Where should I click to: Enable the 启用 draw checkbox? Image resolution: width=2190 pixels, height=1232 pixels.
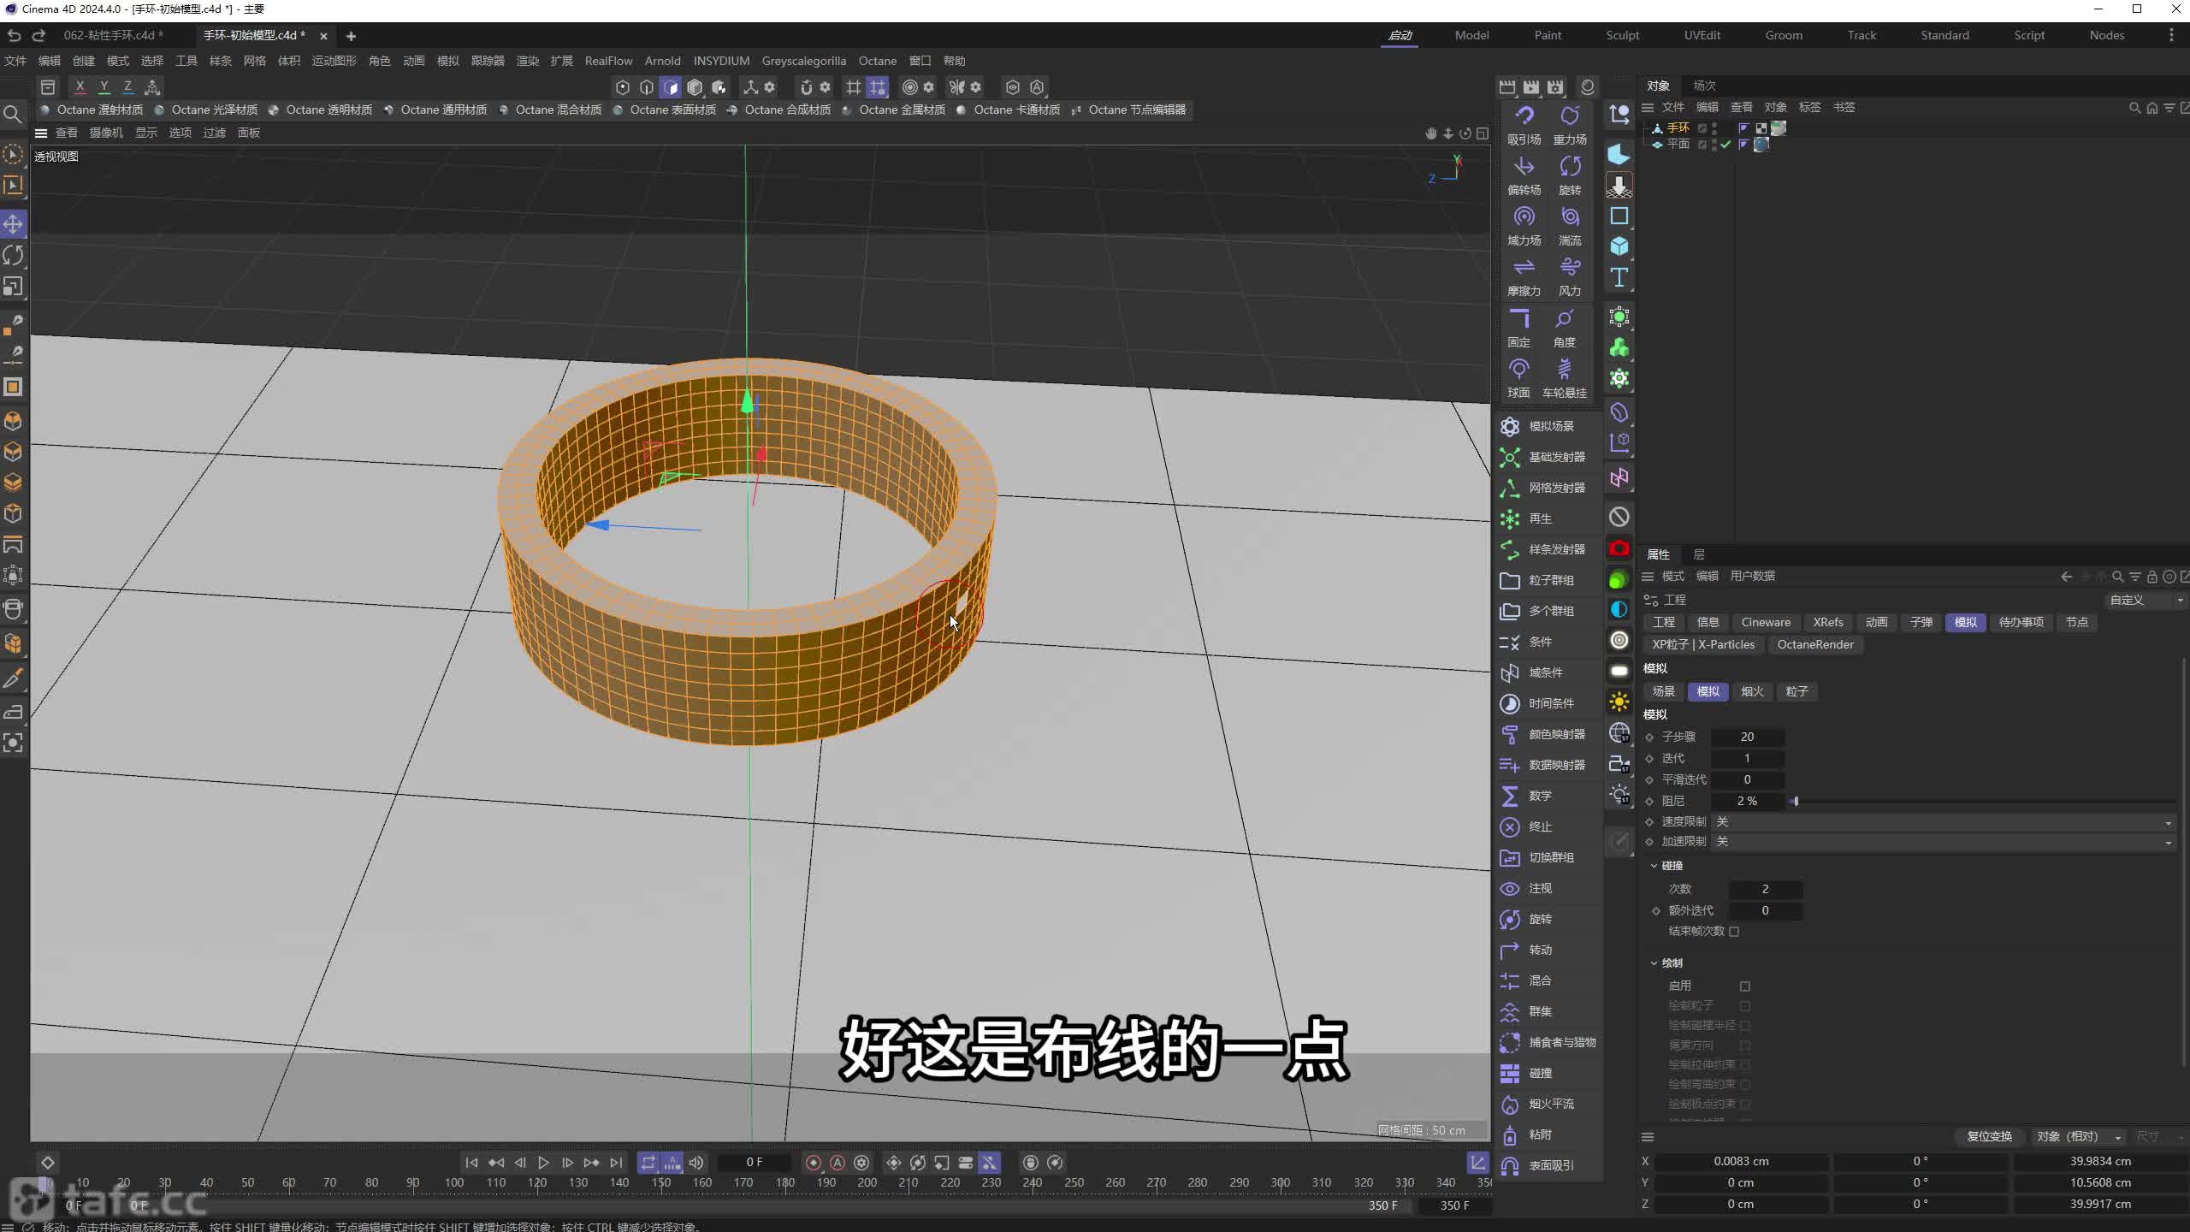(1745, 986)
